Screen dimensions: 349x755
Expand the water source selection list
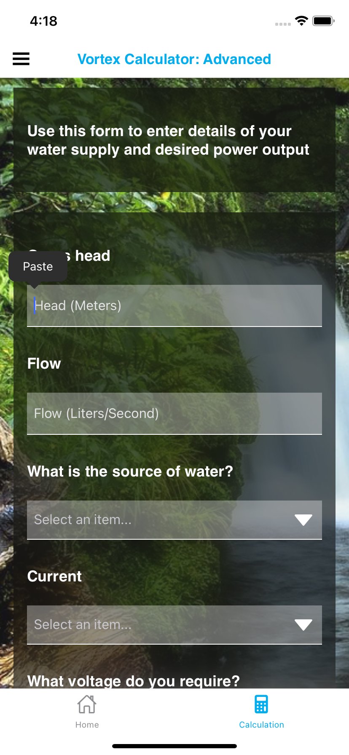click(169, 520)
